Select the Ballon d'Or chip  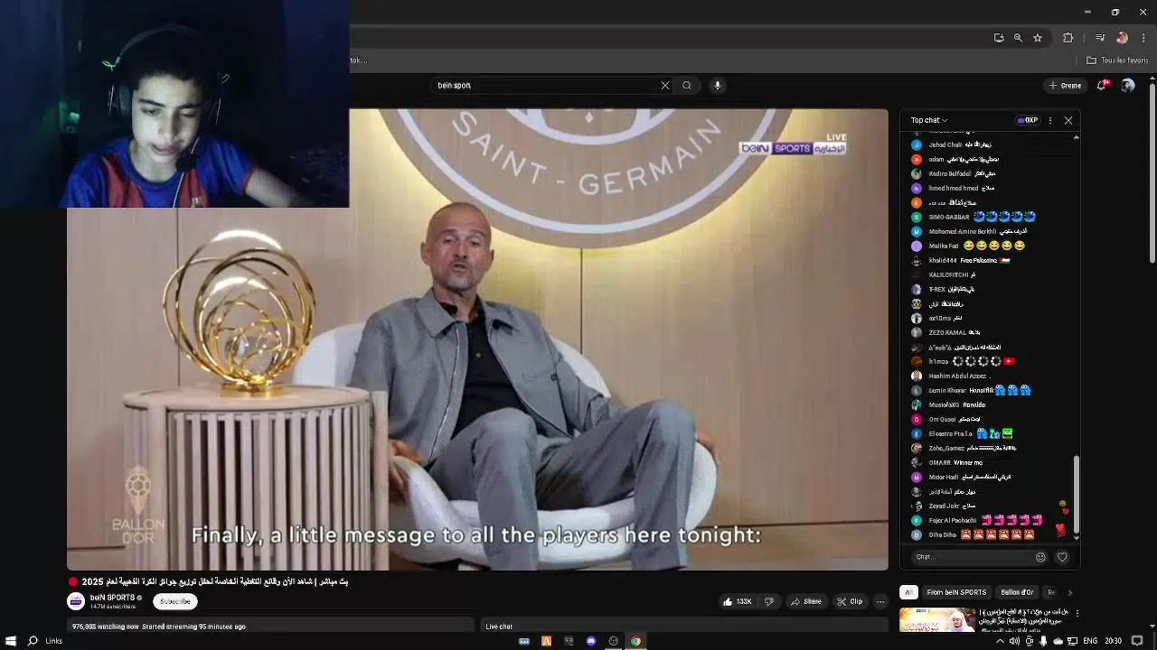[1017, 592]
